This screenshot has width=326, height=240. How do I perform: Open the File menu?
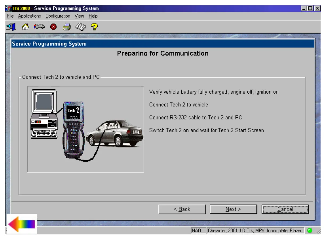[x=10, y=16]
